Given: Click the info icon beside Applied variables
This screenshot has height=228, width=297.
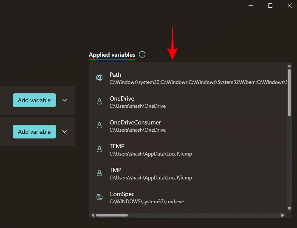Looking at the screenshot, I should click(x=142, y=55).
